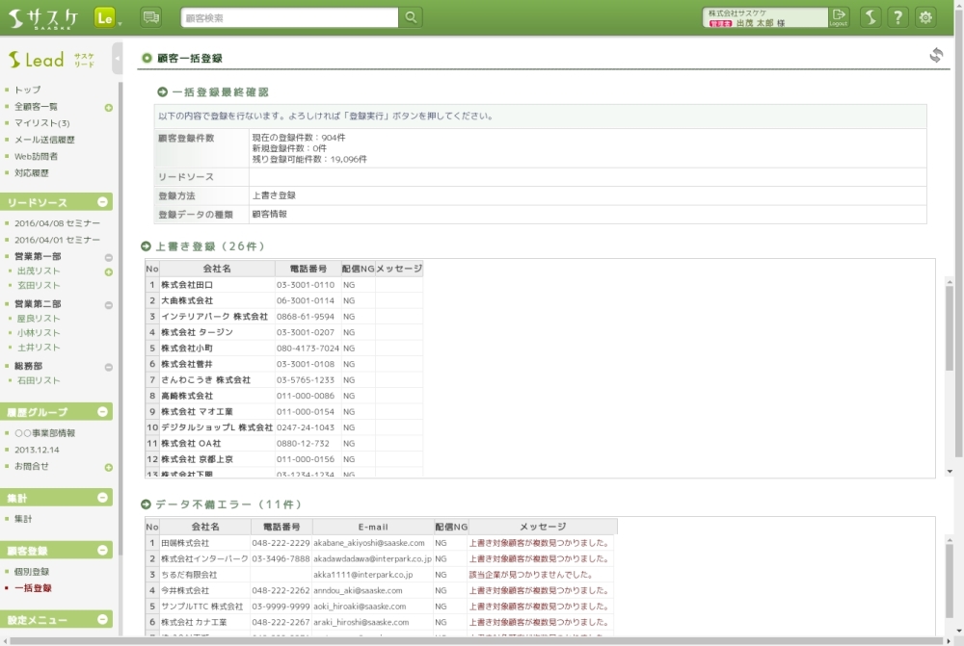The width and height of the screenshot is (964, 646).
Task: Click the 顧客検索 search field
Action: tap(289, 17)
